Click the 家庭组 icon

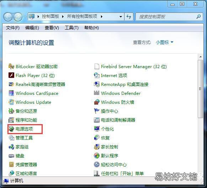(11, 147)
